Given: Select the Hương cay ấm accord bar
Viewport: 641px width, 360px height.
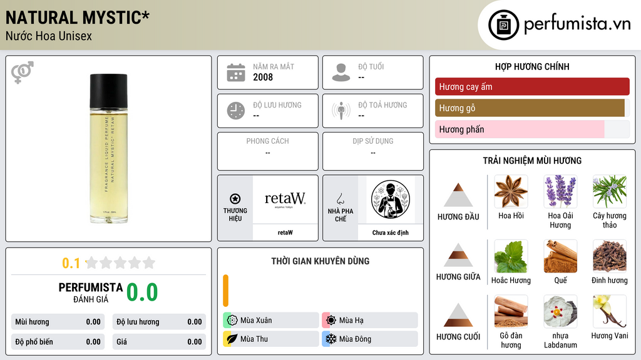Looking at the screenshot, I should pos(532,86).
